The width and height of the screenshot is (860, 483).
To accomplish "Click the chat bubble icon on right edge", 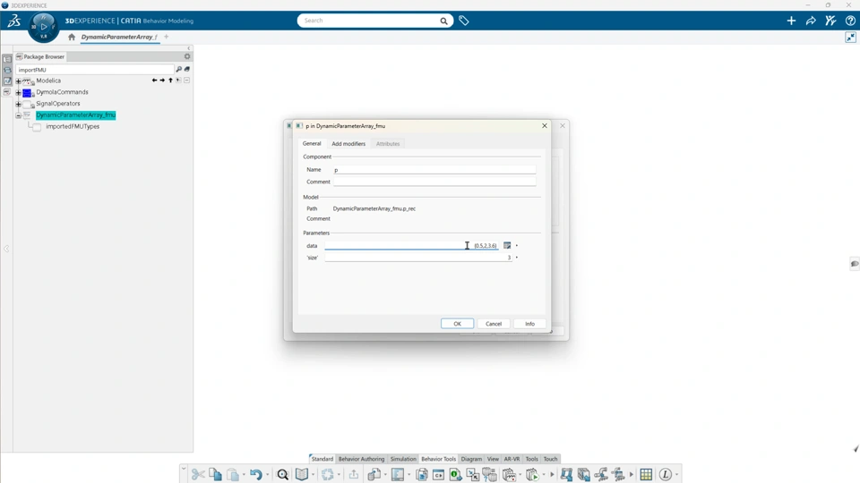I will coord(855,264).
